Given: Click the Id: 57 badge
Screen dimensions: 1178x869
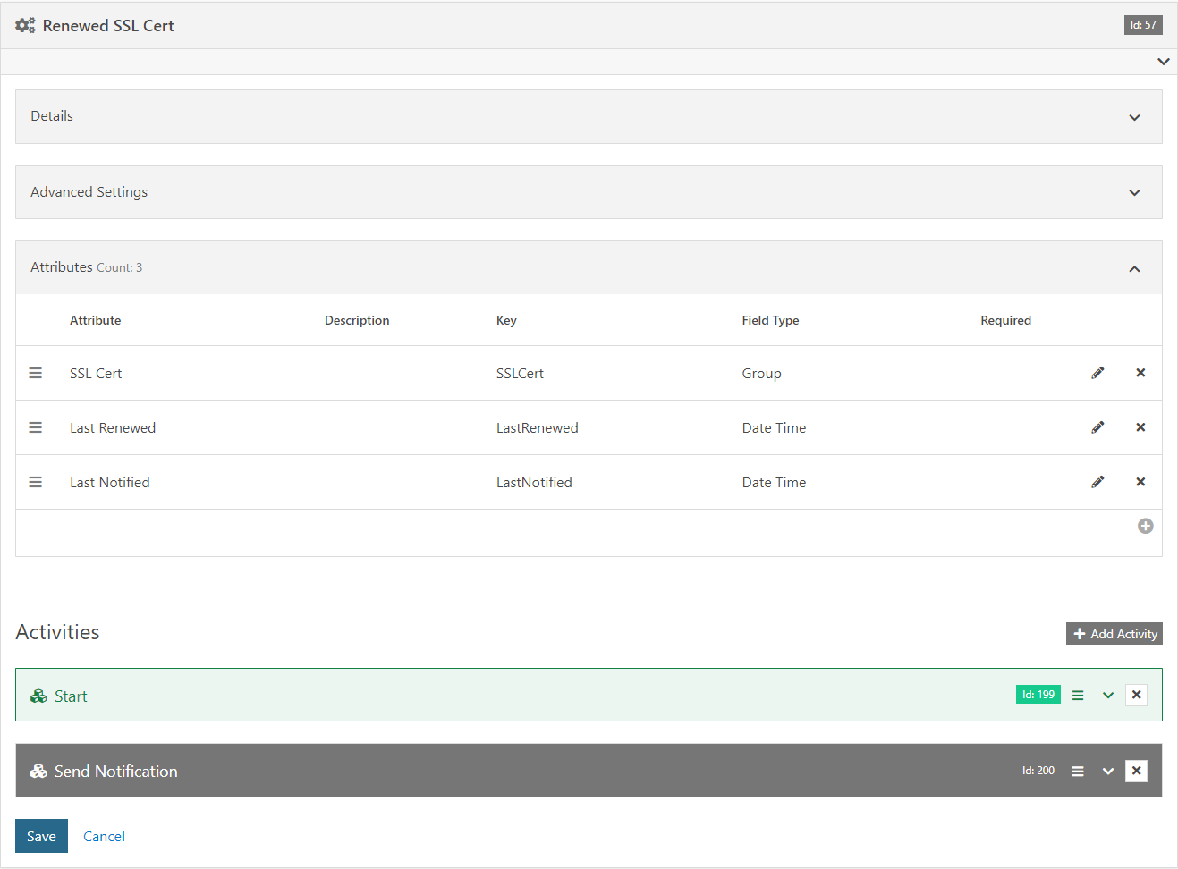Looking at the screenshot, I should tap(1143, 25).
